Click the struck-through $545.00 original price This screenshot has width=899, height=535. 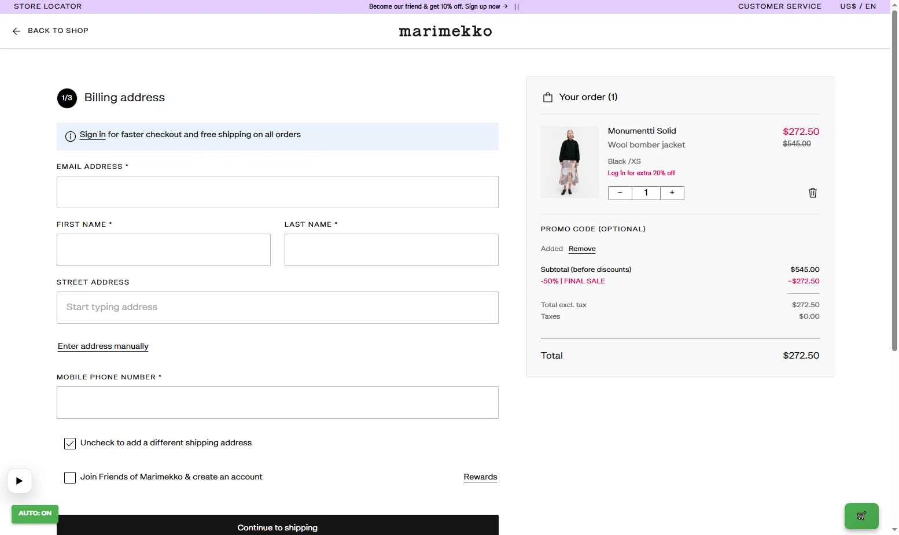pyautogui.click(x=797, y=144)
